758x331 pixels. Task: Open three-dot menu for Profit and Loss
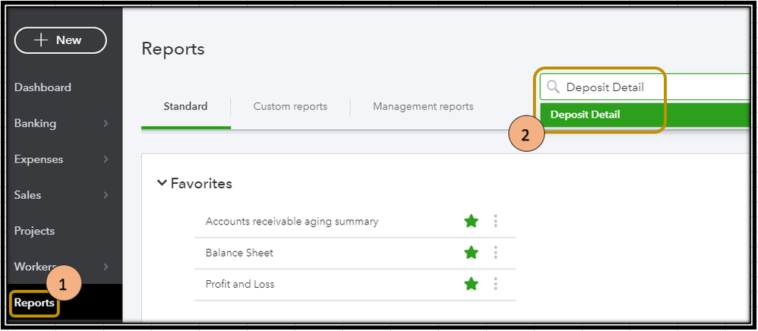point(495,284)
